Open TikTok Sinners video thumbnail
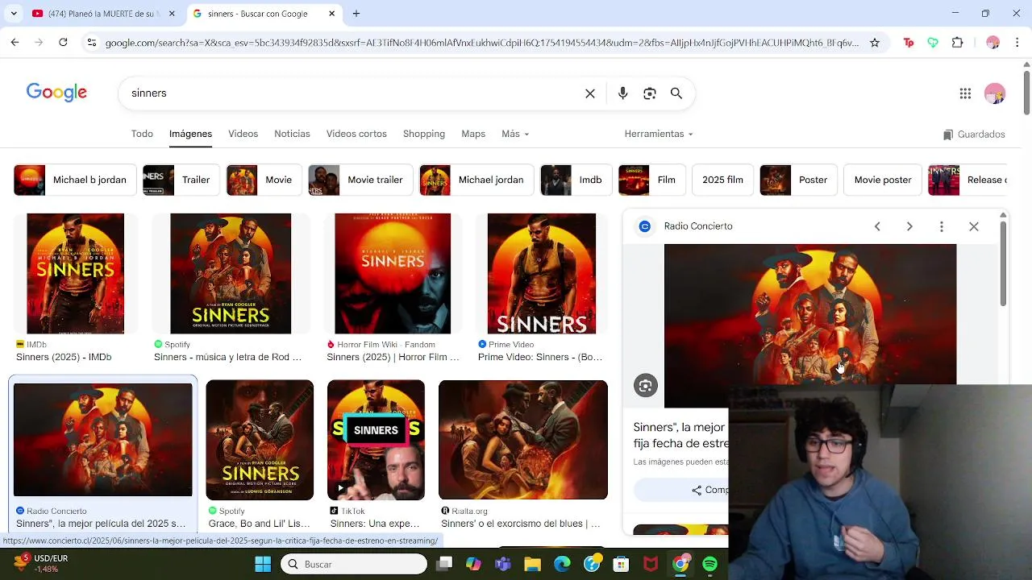Image resolution: width=1032 pixels, height=580 pixels. click(376, 440)
